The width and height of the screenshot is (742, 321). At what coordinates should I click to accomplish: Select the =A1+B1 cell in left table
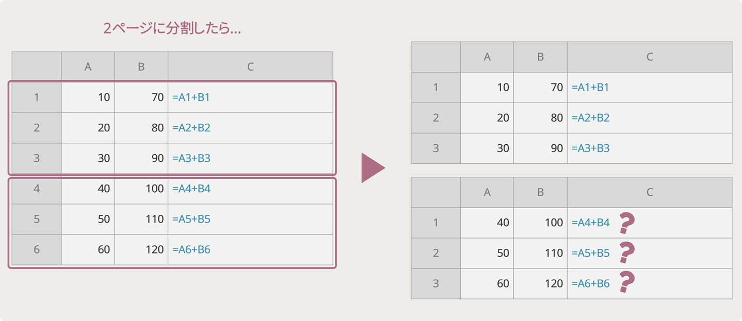pyautogui.click(x=250, y=97)
